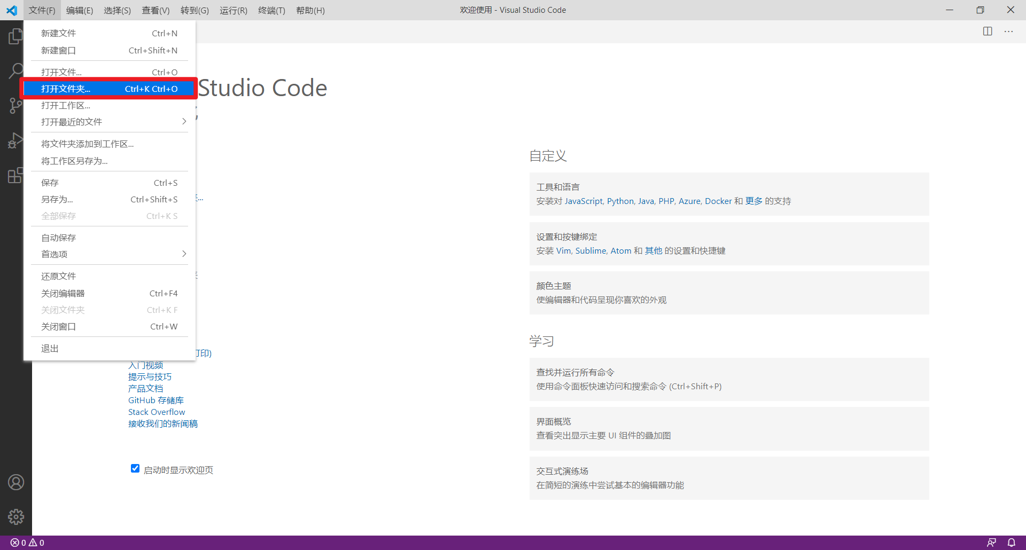This screenshot has height=550, width=1026.
Task: Expand the 首选项 submenu
Action: [x=110, y=254]
